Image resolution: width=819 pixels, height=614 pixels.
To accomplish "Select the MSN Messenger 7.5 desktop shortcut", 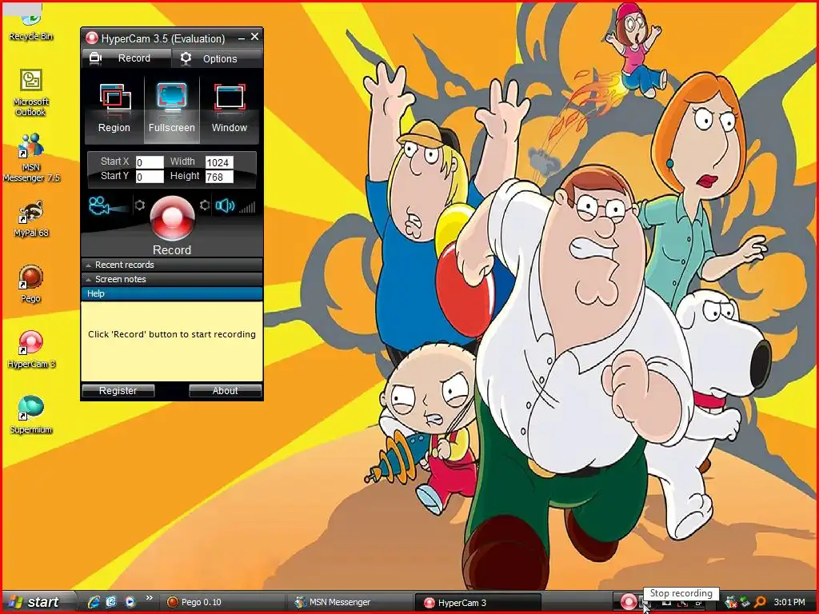I will pos(31,157).
